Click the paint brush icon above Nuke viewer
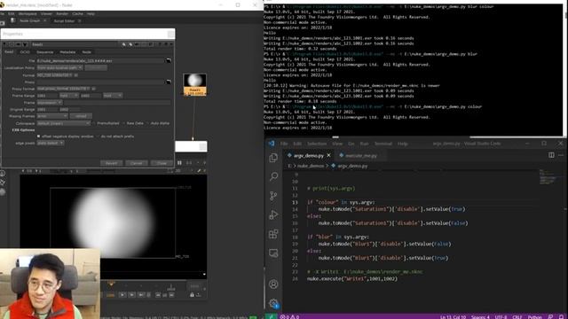 (x=199, y=171)
